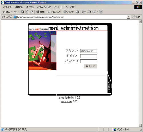
Task: Expand the Back button history dropdown arrow
Action: pyautogui.click(x=12, y=12)
